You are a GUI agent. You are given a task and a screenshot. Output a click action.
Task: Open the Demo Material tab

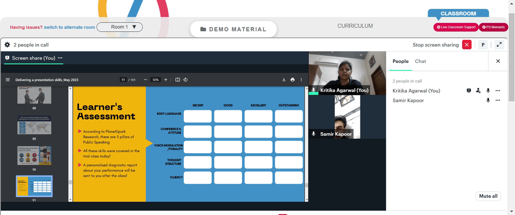(233, 29)
